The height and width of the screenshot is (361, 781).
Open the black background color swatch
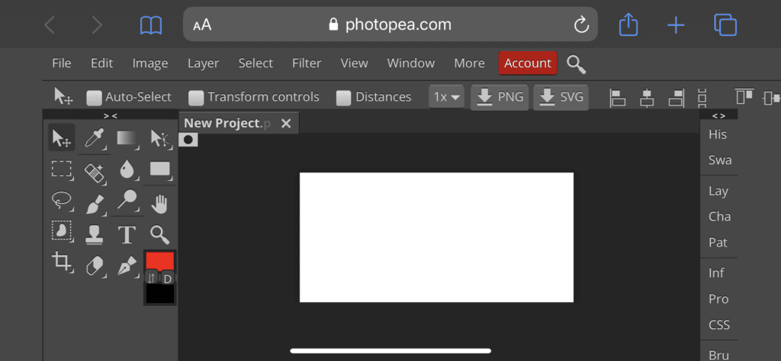point(160,294)
